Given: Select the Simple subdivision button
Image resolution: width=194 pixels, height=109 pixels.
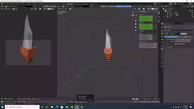Looking at the screenshot, I should 186,37.
